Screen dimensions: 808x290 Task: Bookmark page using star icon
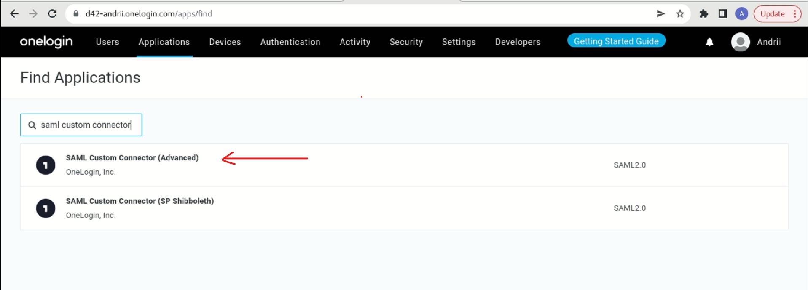click(x=680, y=14)
